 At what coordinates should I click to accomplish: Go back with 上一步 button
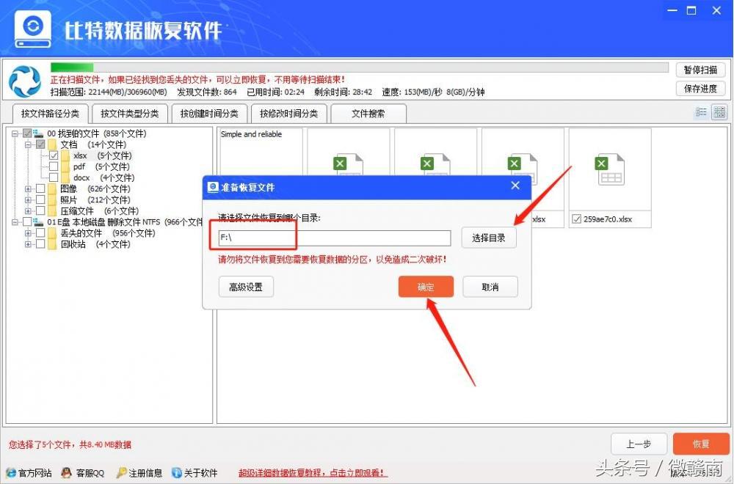[639, 444]
